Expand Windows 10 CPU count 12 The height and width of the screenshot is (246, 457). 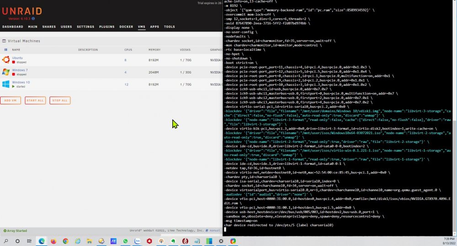click(x=126, y=85)
